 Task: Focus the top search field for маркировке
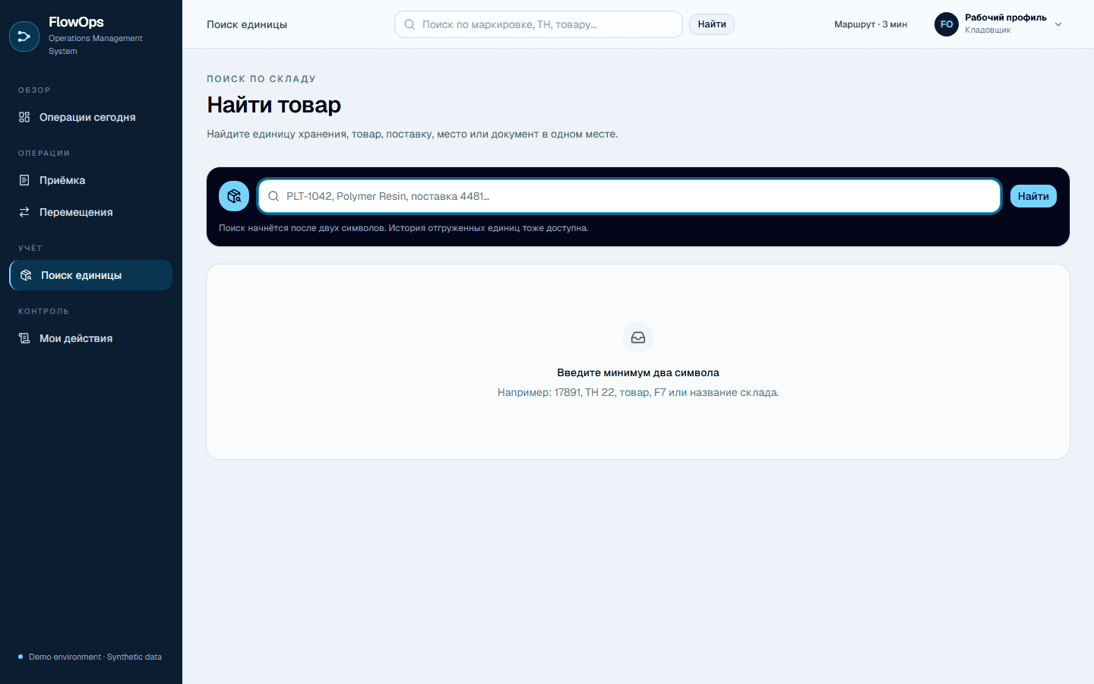click(539, 24)
